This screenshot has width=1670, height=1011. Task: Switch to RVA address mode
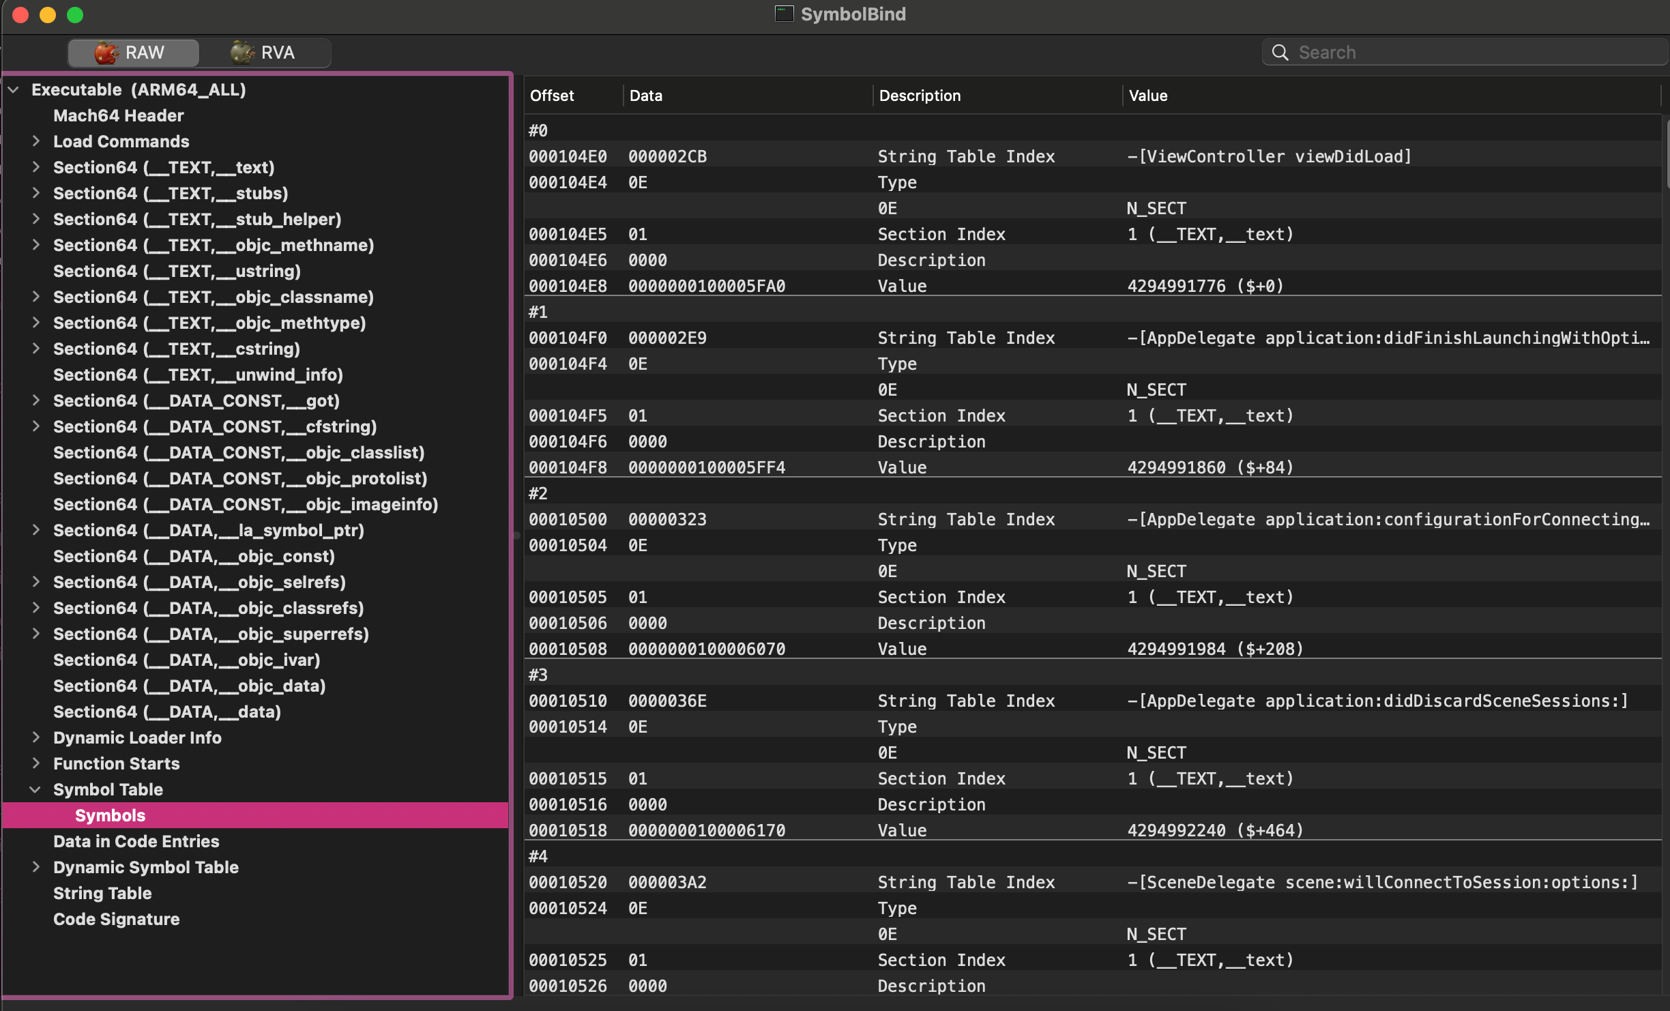[x=265, y=53]
